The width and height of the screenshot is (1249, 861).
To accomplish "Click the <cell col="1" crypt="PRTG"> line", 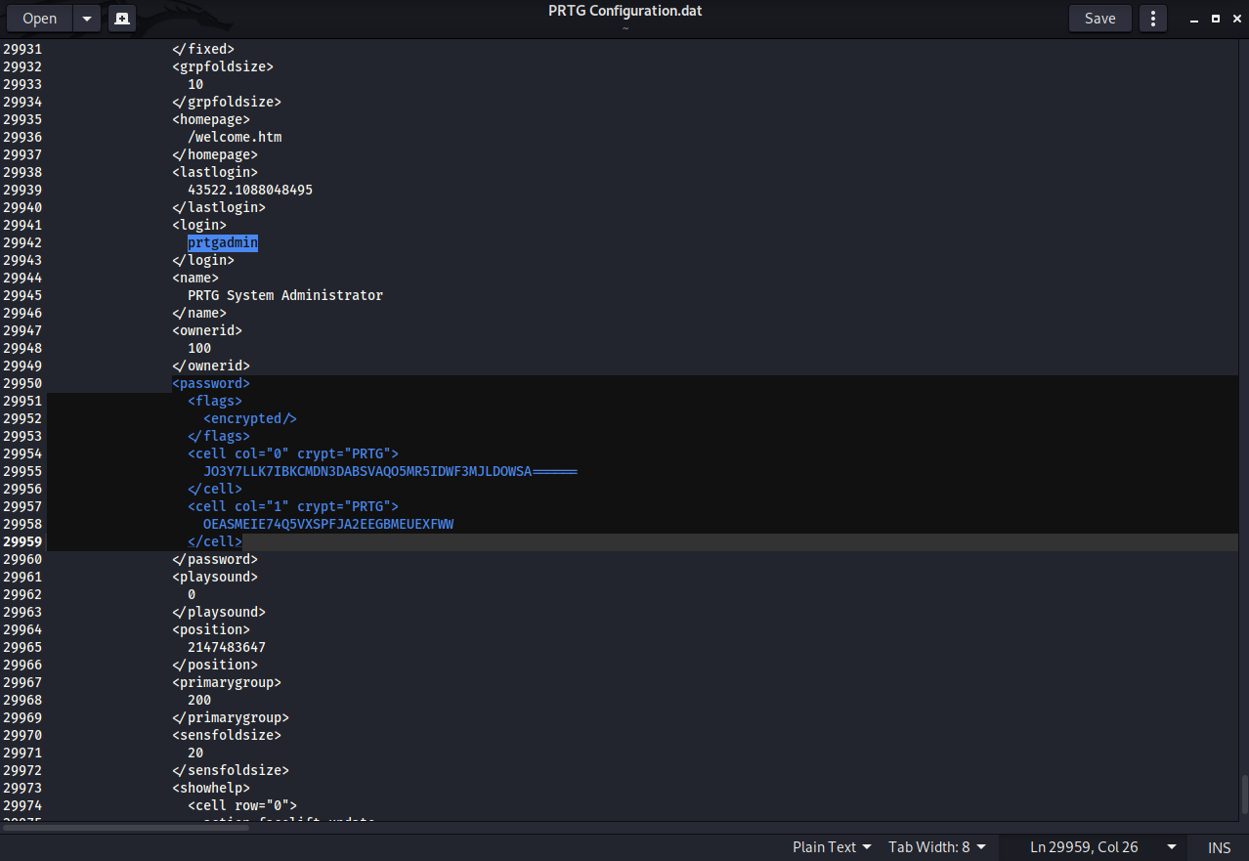I will 293,506.
